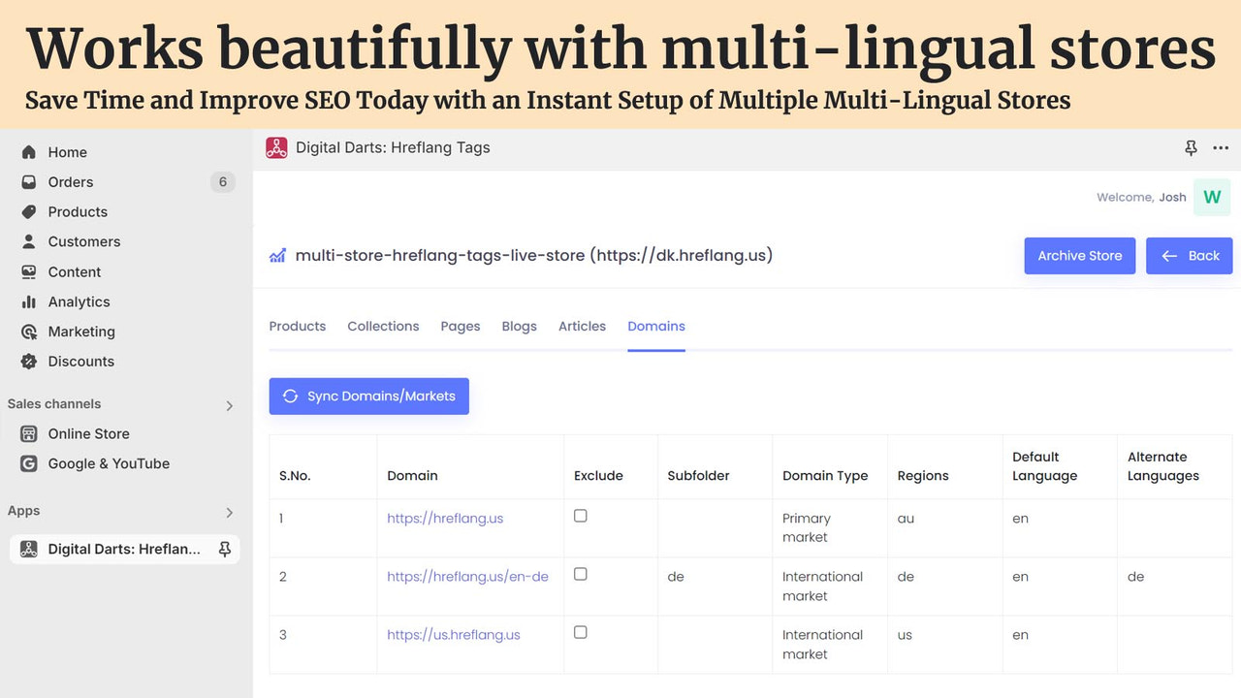The width and height of the screenshot is (1241, 698).
Task: Enable Exclude for https://hreflang.us
Action: tap(580, 515)
